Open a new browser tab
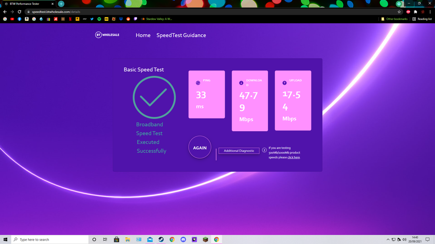The image size is (435, 244). (61, 3)
